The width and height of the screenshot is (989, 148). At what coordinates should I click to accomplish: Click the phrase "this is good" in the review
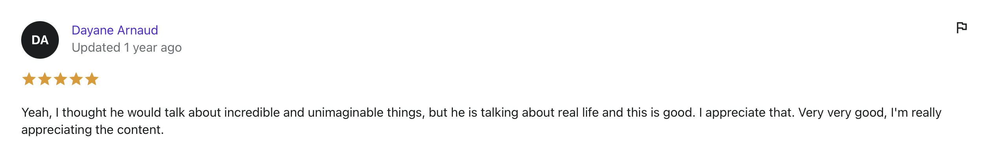(661, 113)
